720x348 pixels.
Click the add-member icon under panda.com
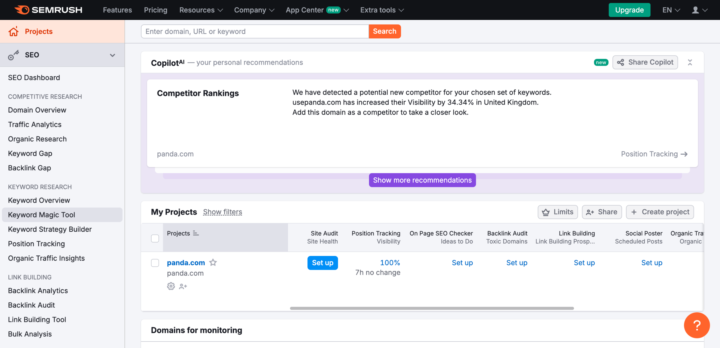[183, 286]
